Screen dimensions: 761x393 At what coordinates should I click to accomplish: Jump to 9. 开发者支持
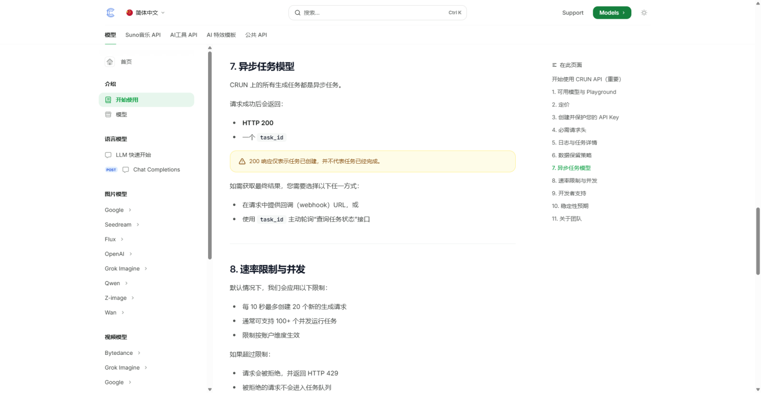[x=569, y=194]
